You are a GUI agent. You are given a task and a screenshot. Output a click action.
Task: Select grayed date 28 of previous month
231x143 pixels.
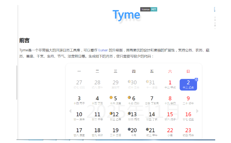pyautogui.click(x=97, y=85)
